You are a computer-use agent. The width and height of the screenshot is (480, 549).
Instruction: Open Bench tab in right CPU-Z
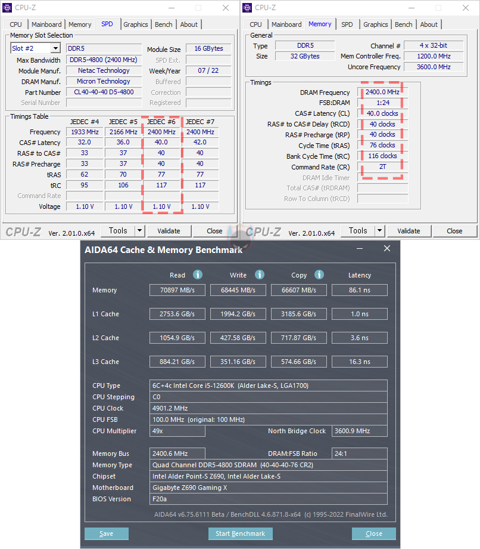click(x=404, y=24)
